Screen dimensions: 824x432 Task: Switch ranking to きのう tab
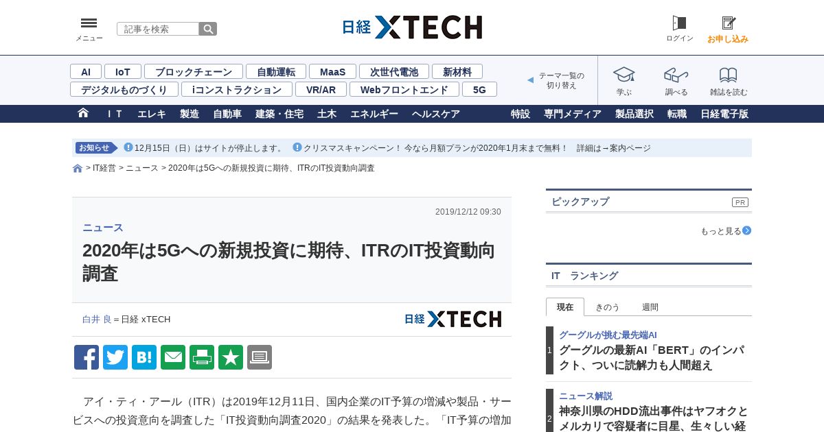608,307
